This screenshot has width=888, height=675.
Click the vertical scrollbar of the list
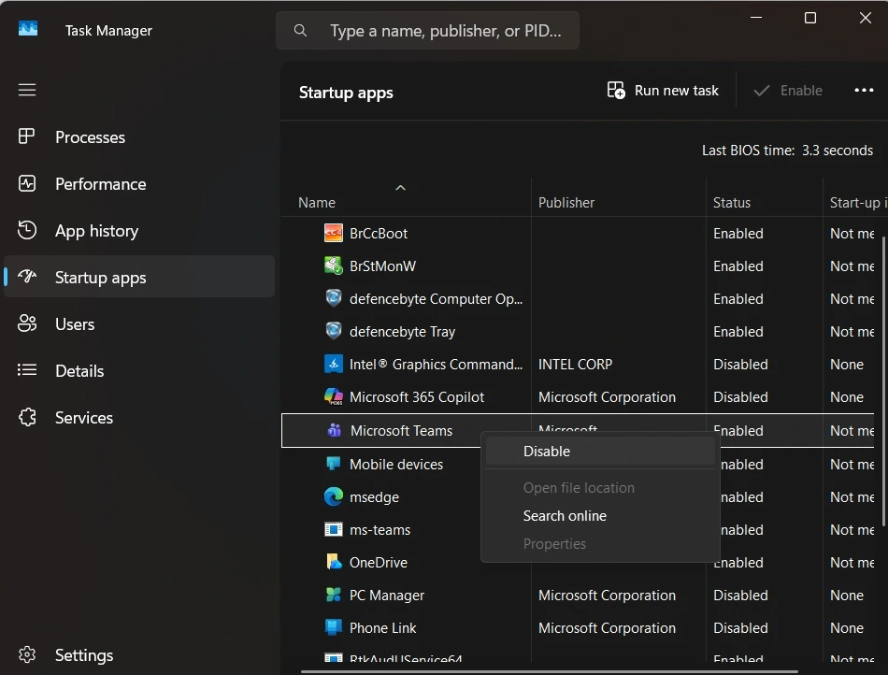[884, 381]
